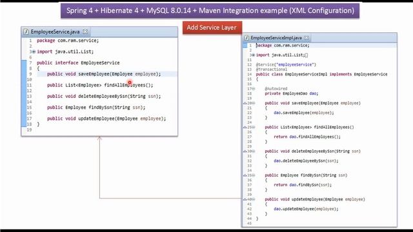Click 'return dao.findAllEmployees();' statement

(307, 137)
